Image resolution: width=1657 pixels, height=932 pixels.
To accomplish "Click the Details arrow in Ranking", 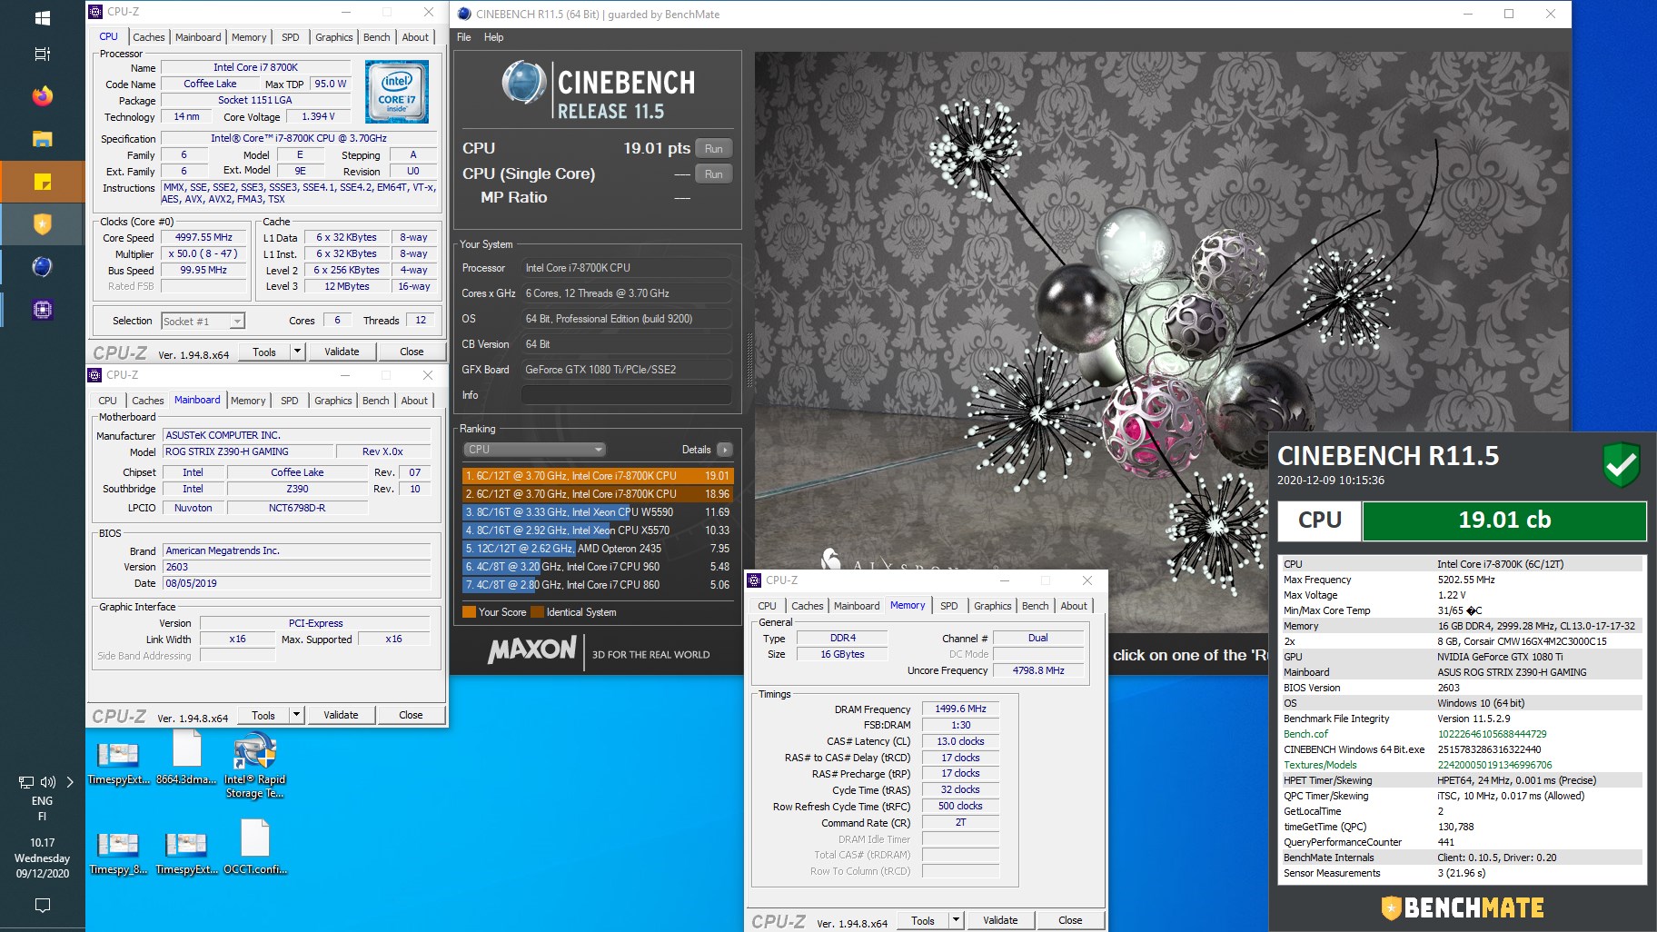I will pos(724,450).
